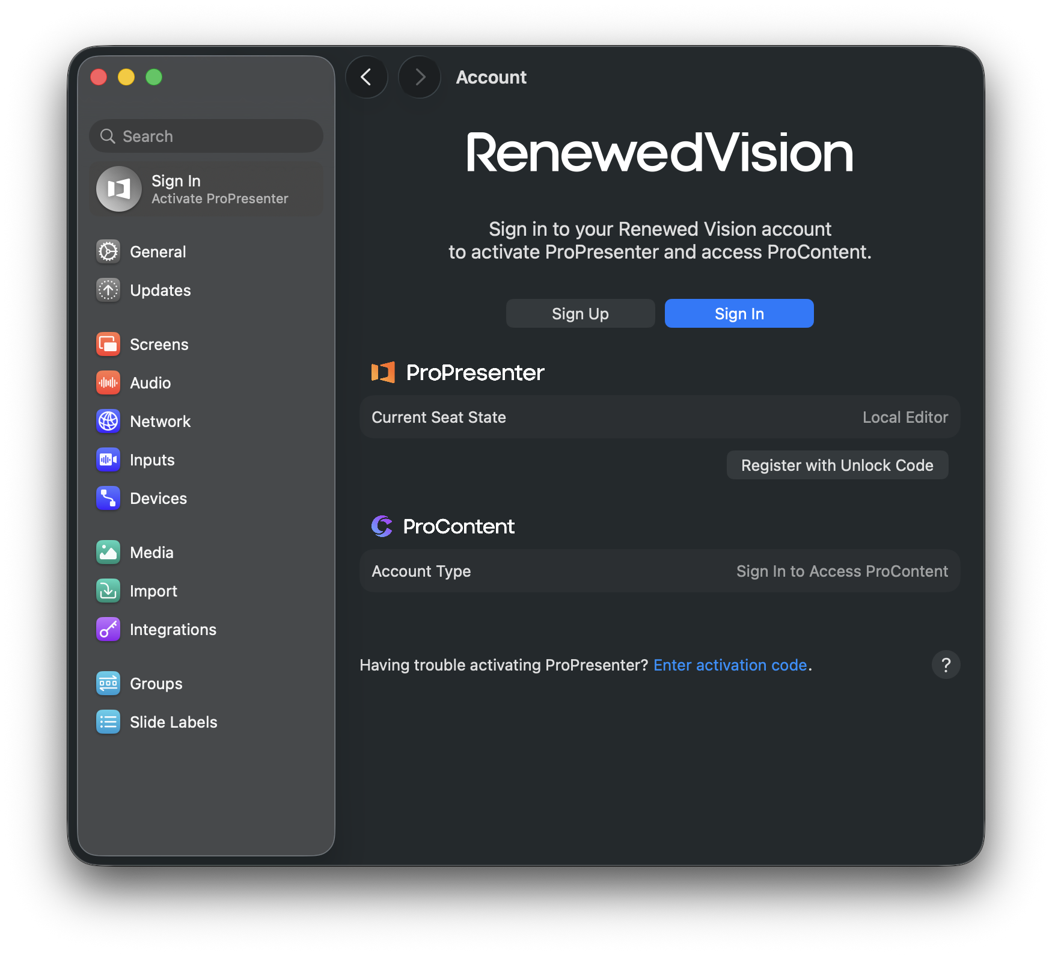Viewport: 1052px width, 955px height.
Task: Open the Import download icon
Action: point(108,591)
